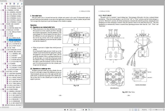The image size is (165, 111).
Task: Open bookmark 7.1.4 BOOM KICKOUT
Action: point(15,60)
